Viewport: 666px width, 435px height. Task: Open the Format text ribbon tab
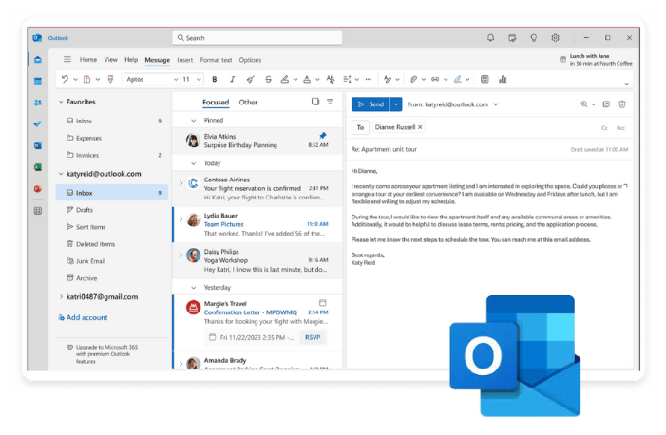pos(216,60)
